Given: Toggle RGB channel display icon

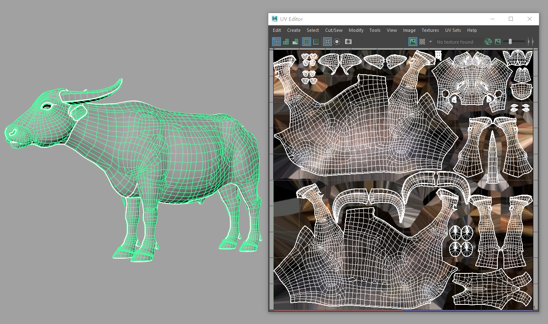Looking at the screenshot, I should tap(488, 42).
